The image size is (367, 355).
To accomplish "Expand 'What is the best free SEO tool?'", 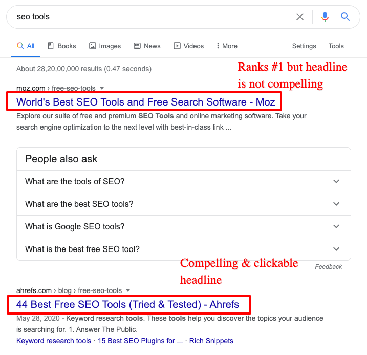I will point(184,249).
